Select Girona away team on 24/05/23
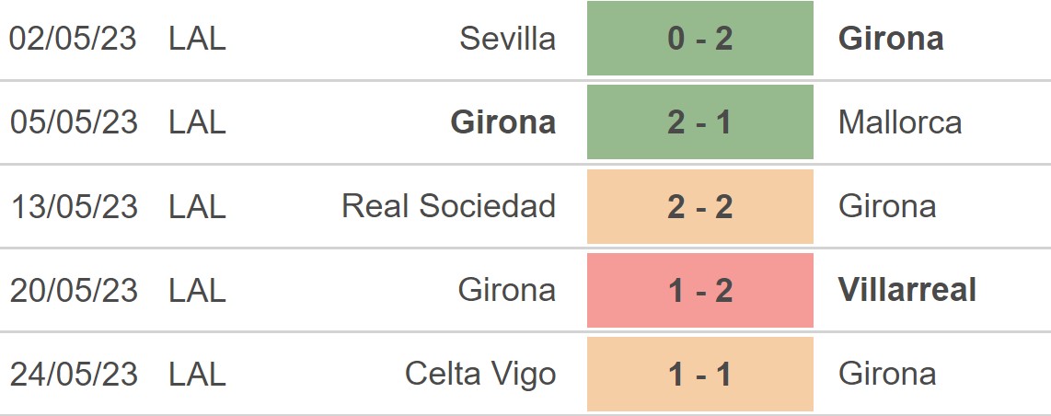Viewport: 1051px width, 416px height. (x=887, y=374)
